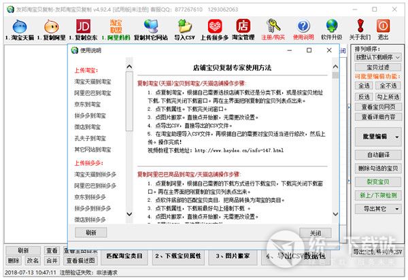This screenshot has height=280, width=408.
Task: Expand the 批量编辑 dropdown arrow
Action: point(397,137)
